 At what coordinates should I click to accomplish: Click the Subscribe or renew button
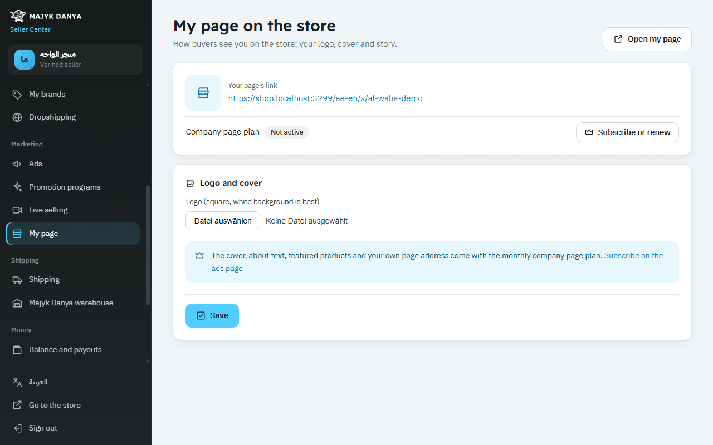[x=627, y=132]
